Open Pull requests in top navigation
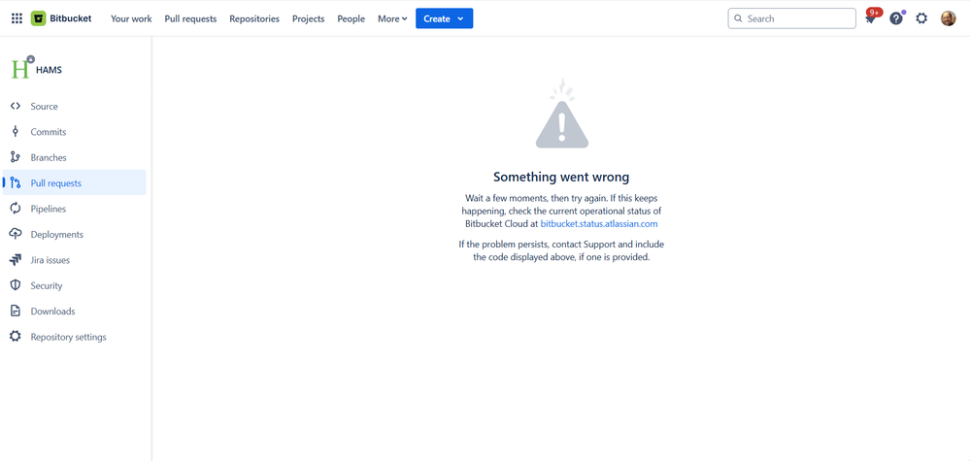The width and height of the screenshot is (970, 461). (x=190, y=18)
